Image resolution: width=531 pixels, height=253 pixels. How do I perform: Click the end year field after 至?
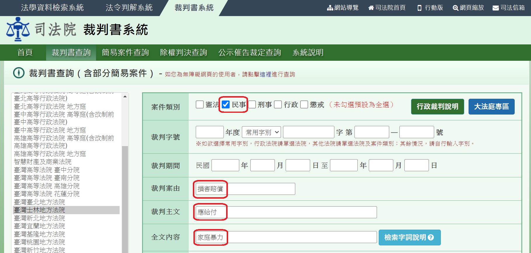point(344,165)
